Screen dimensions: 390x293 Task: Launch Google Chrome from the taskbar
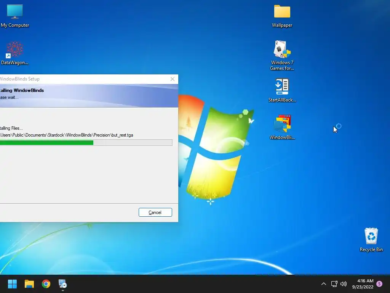tap(46, 284)
